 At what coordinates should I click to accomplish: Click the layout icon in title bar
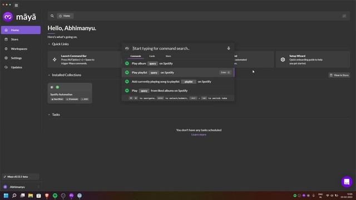pyautogui.click(x=16, y=5)
